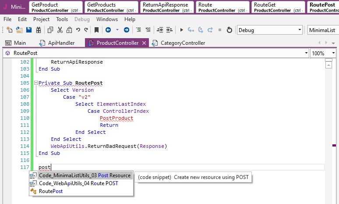Click the Copy icon in the toolbar
Viewport: 339px width, 204px height.
[x=50, y=30]
